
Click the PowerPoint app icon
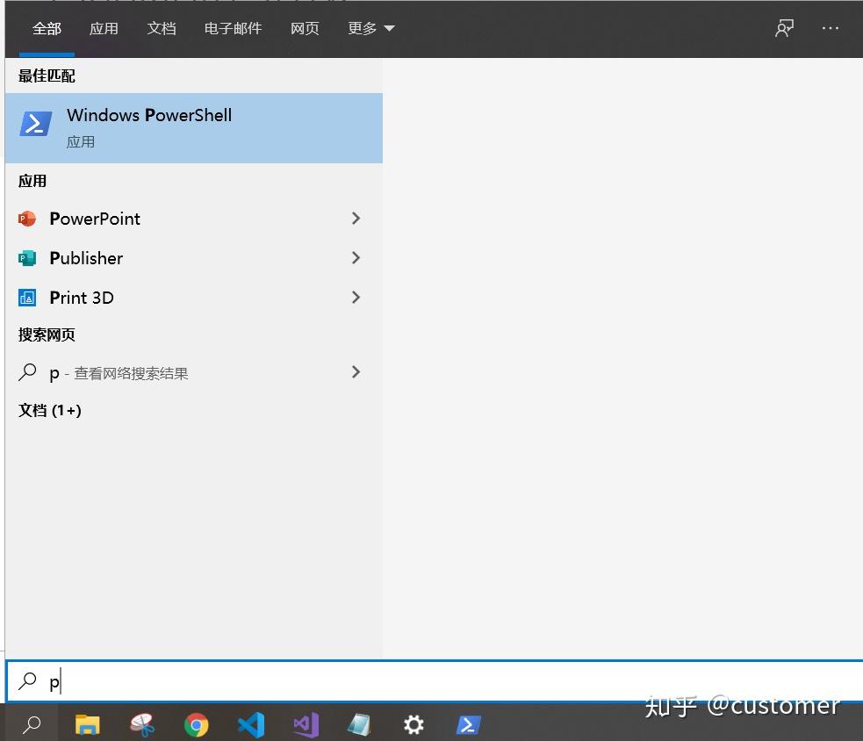click(27, 219)
